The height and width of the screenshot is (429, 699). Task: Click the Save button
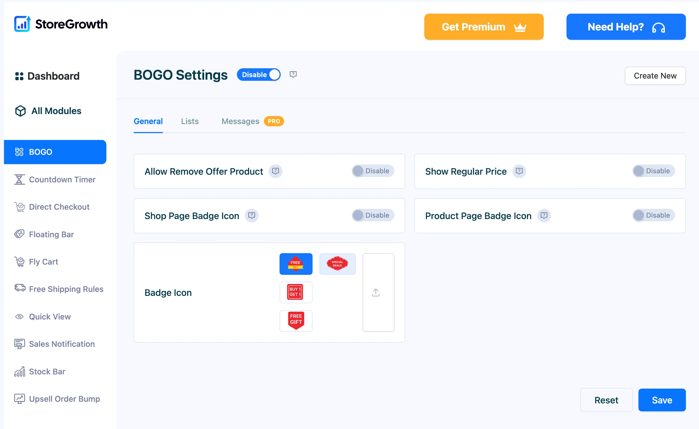(x=662, y=400)
